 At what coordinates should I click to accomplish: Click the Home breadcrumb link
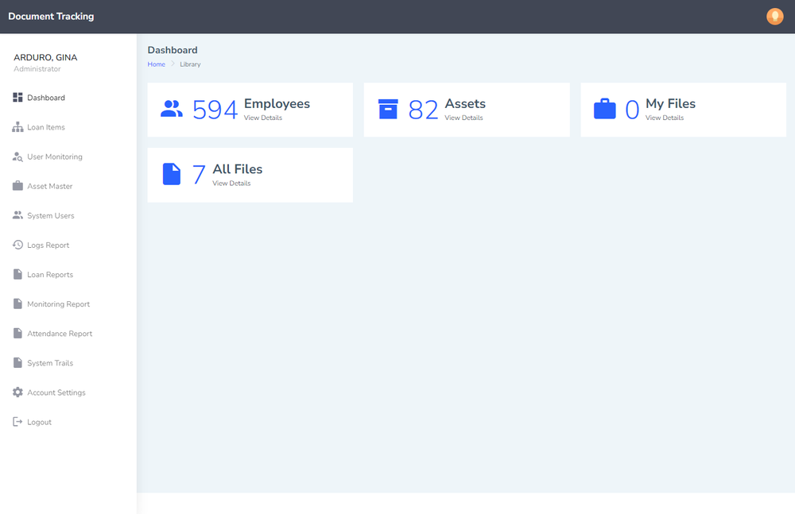[156, 64]
